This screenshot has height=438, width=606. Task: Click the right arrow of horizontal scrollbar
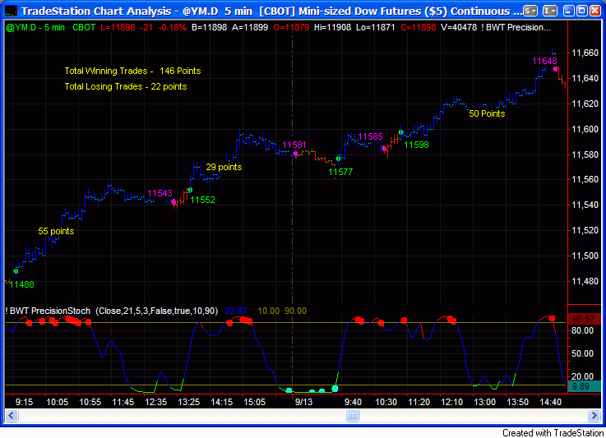click(x=594, y=416)
